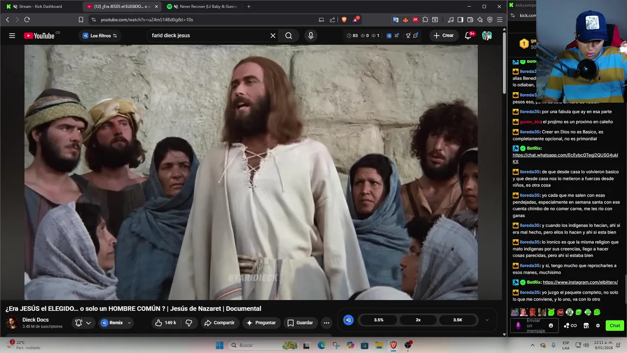Viewport: 627px width, 353px height.
Task: Send message with the green Chat button
Action: (615, 326)
